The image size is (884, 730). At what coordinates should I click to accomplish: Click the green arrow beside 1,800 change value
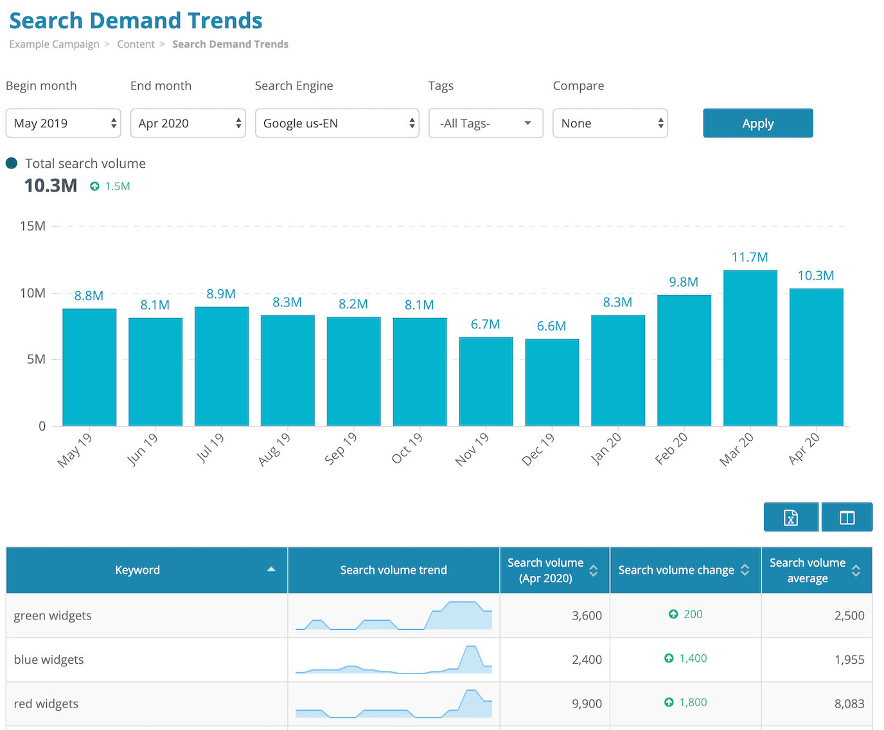point(668,702)
